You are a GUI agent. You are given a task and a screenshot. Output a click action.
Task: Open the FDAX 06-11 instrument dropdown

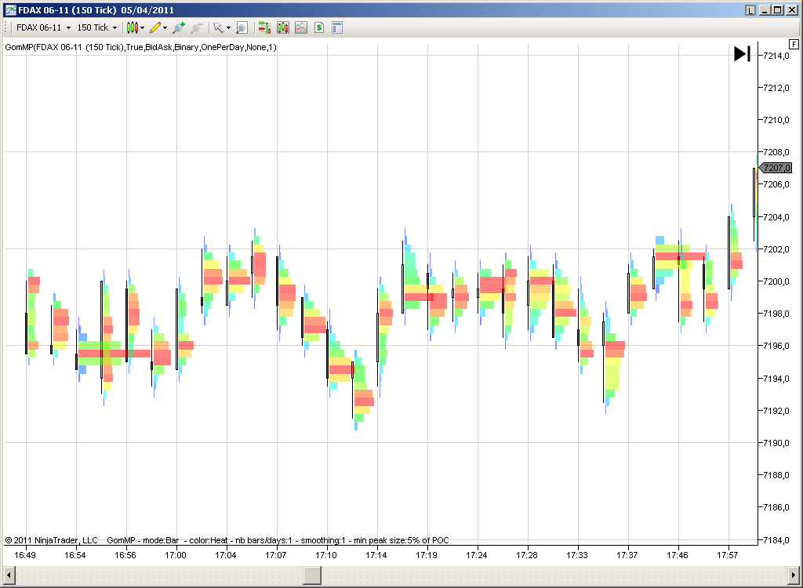pyautogui.click(x=44, y=27)
